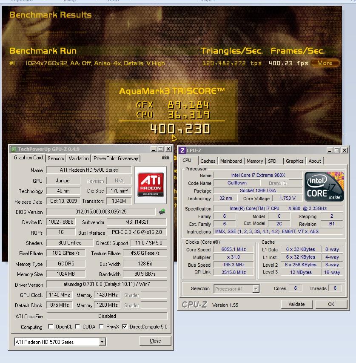Viewport: 356px width, 363px height.
Task: Click the Bus Interface value PCI-E 2.0 x16
Action: [137, 232]
